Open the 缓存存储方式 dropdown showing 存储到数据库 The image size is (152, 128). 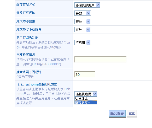87,5
